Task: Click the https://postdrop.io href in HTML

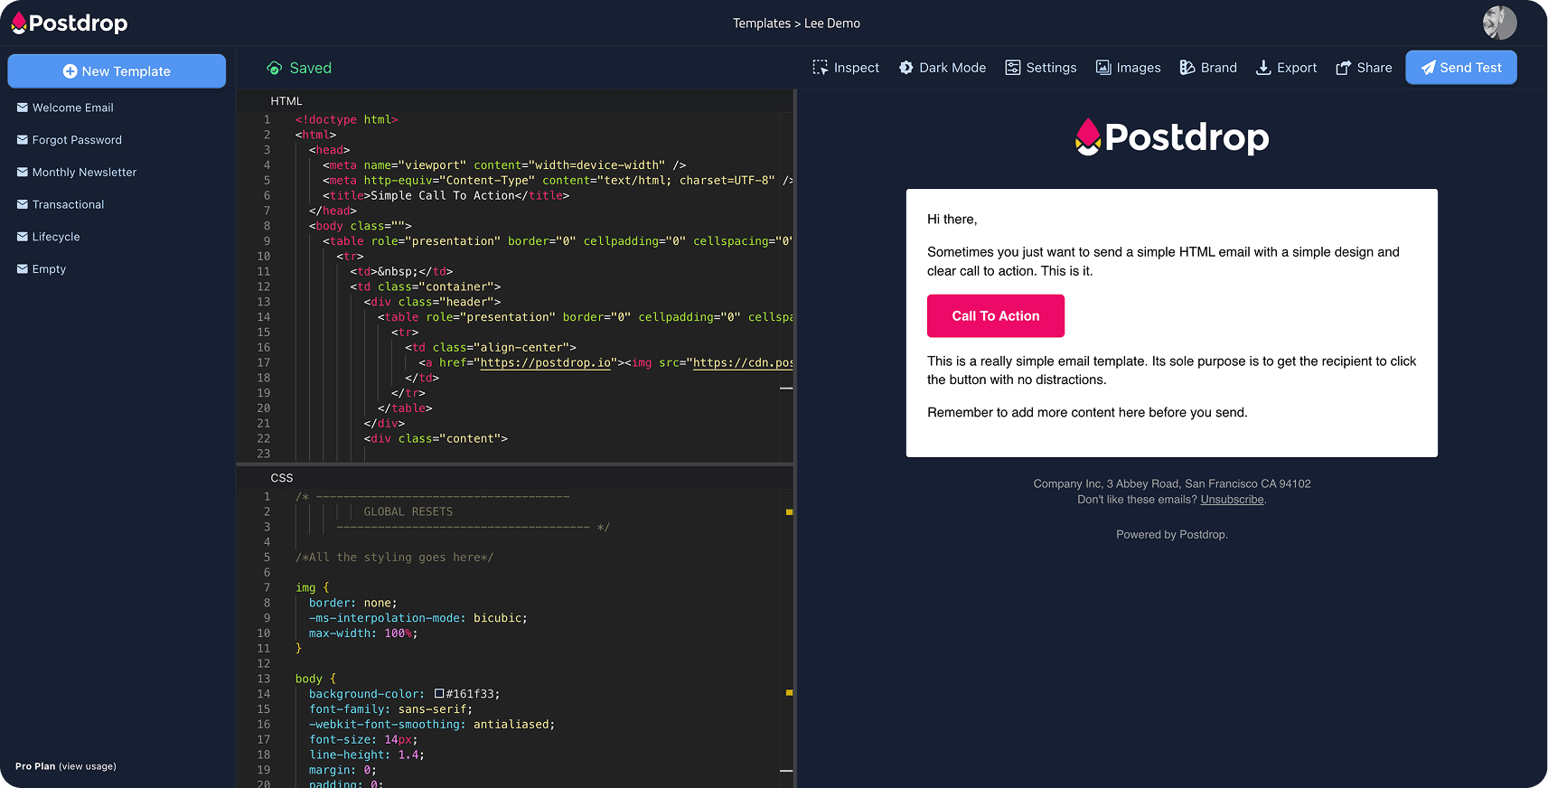Action: click(x=546, y=362)
